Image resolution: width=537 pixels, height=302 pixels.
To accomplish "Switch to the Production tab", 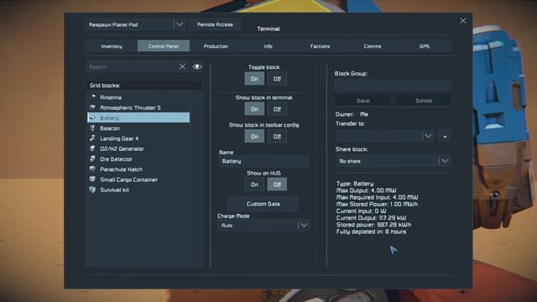I will pos(216,46).
